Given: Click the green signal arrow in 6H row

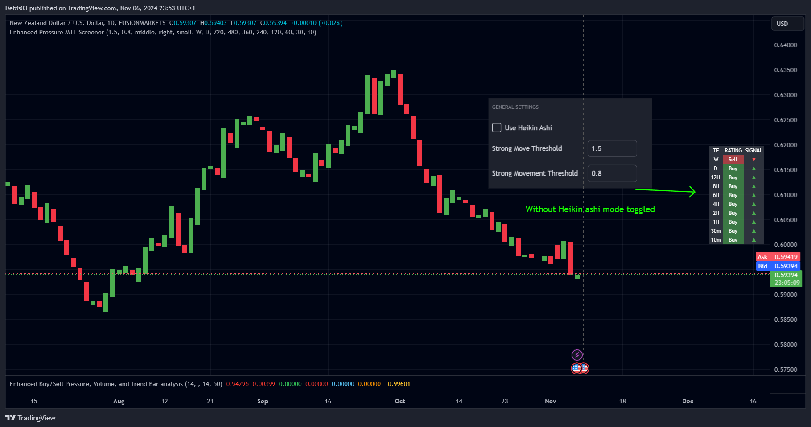Looking at the screenshot, I should click(754, 195).
